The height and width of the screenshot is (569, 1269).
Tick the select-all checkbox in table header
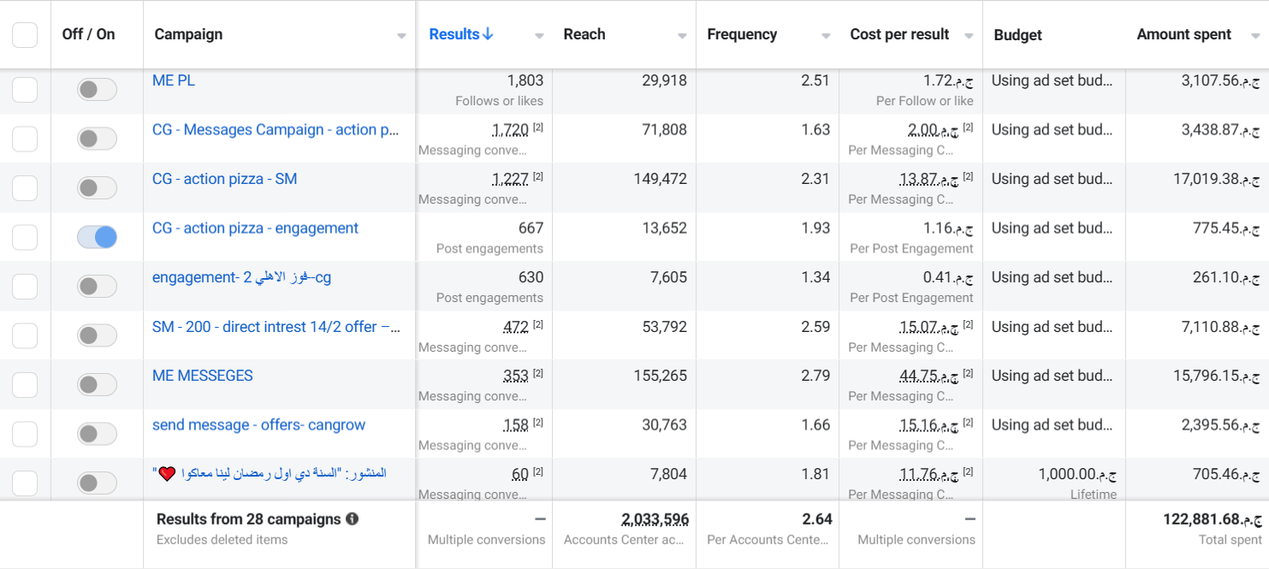click(x=25, y=35)
